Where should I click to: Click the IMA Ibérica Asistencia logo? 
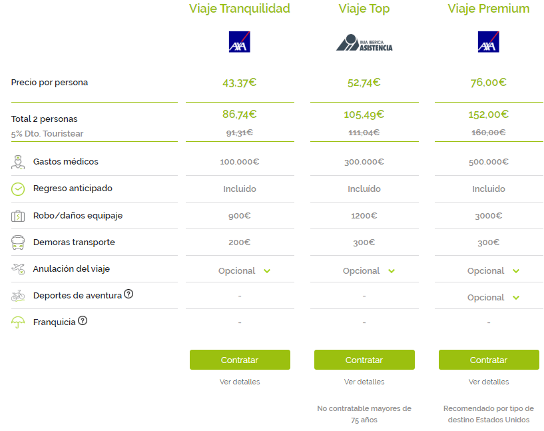364,43
